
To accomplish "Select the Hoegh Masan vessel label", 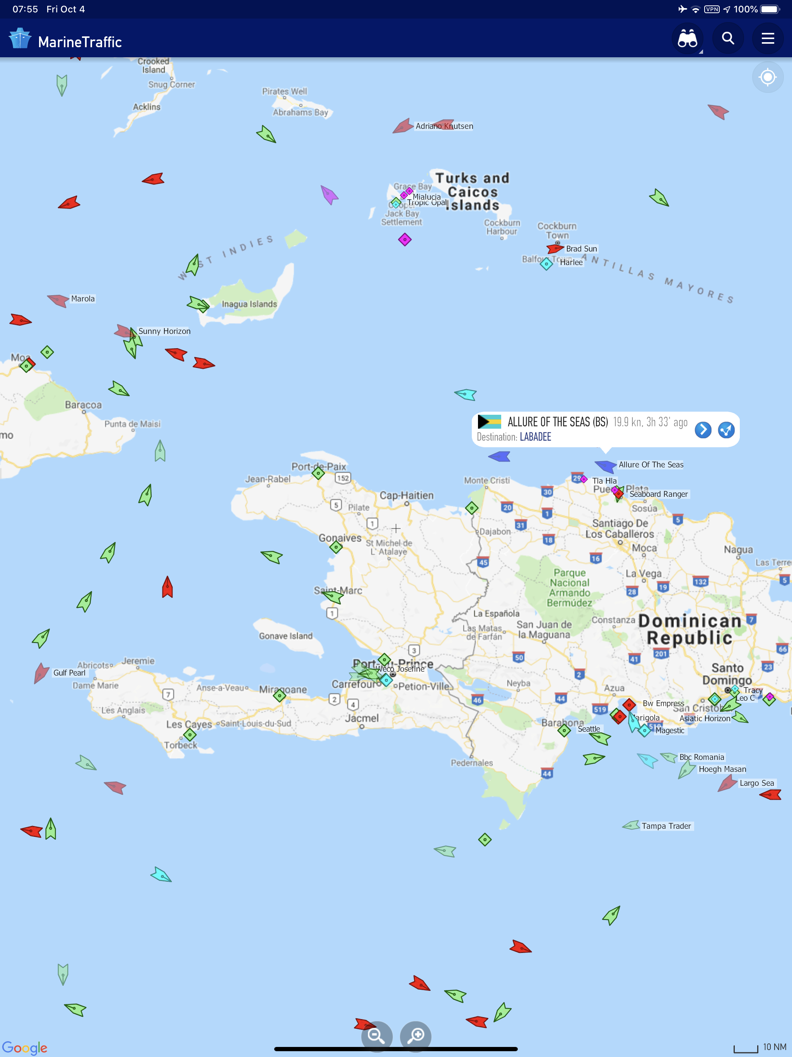I will (722, 769).
